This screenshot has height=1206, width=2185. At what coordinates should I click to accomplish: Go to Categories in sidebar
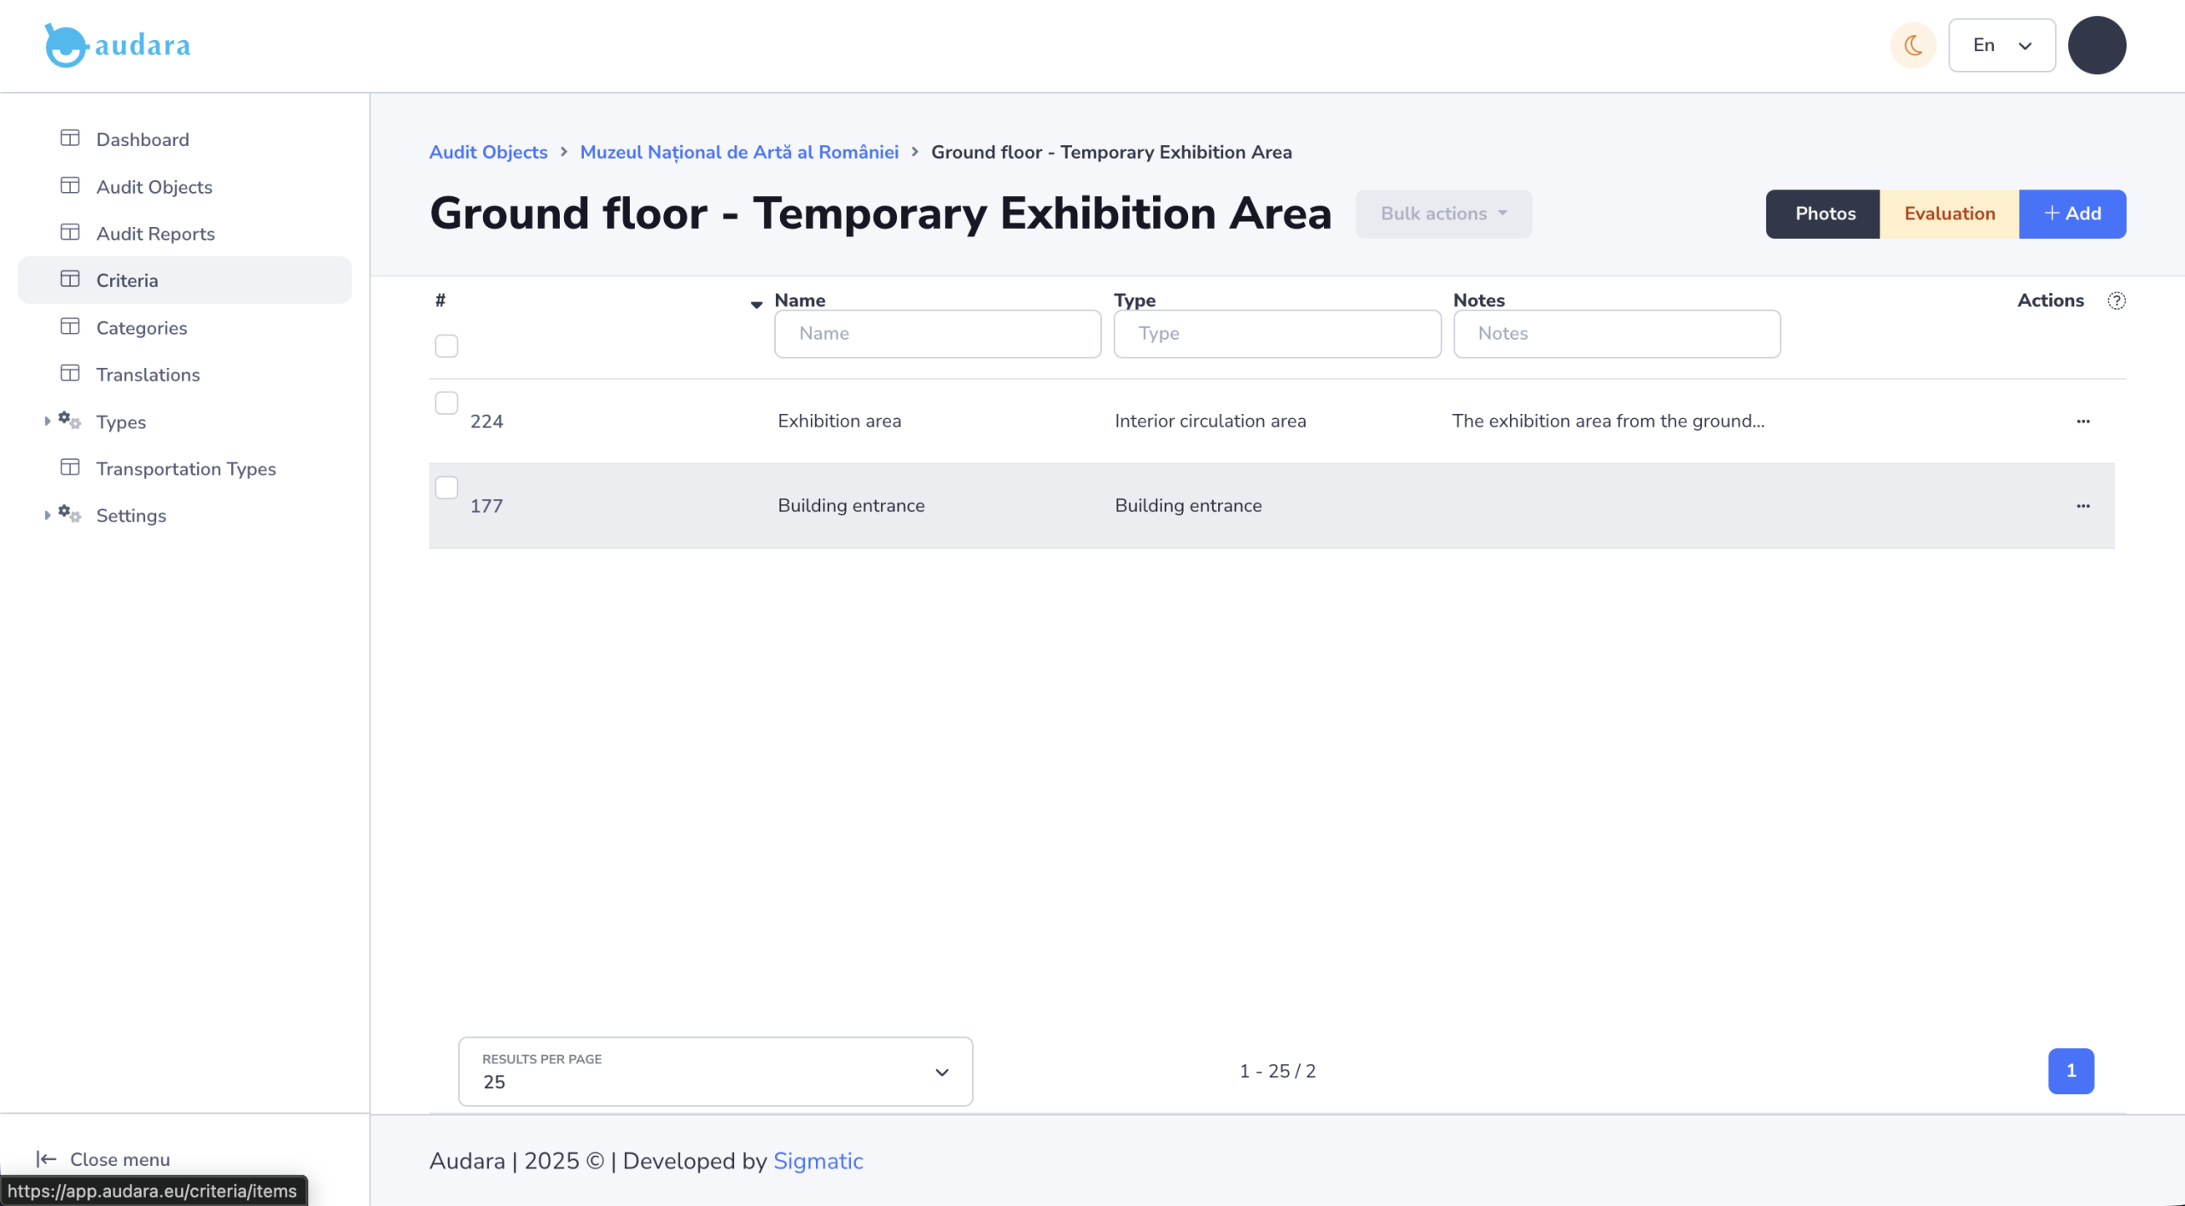(x=142, y=327)
